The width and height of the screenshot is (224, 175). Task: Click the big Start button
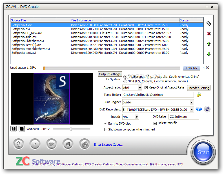click(x=203, y=152)
